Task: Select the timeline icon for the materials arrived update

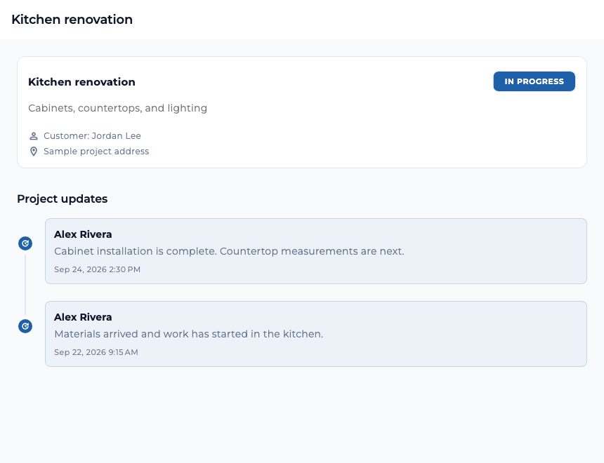Action: click(x=25, y=326)
